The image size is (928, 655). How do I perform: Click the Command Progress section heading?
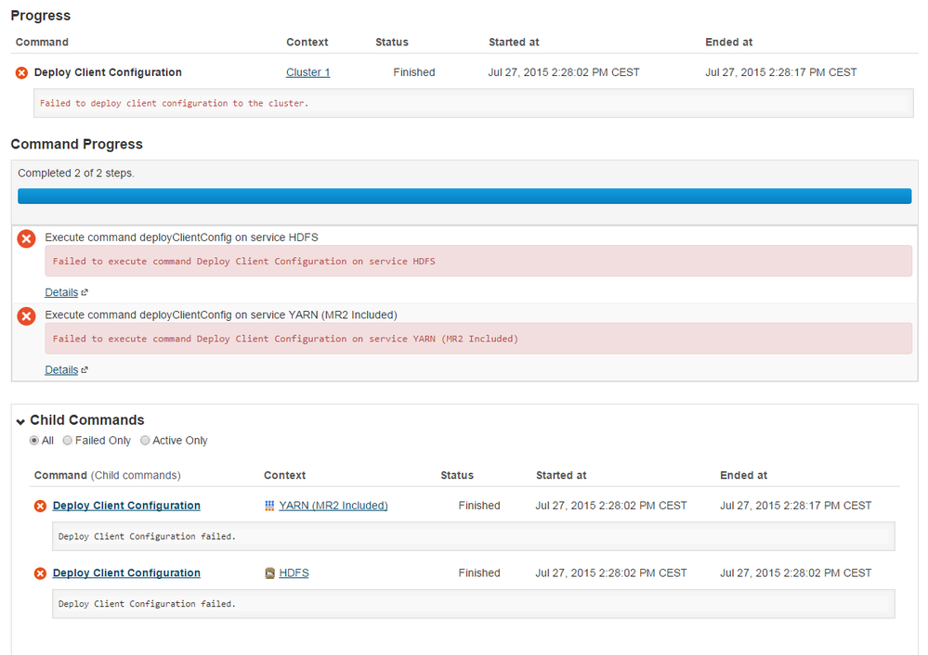77,144
